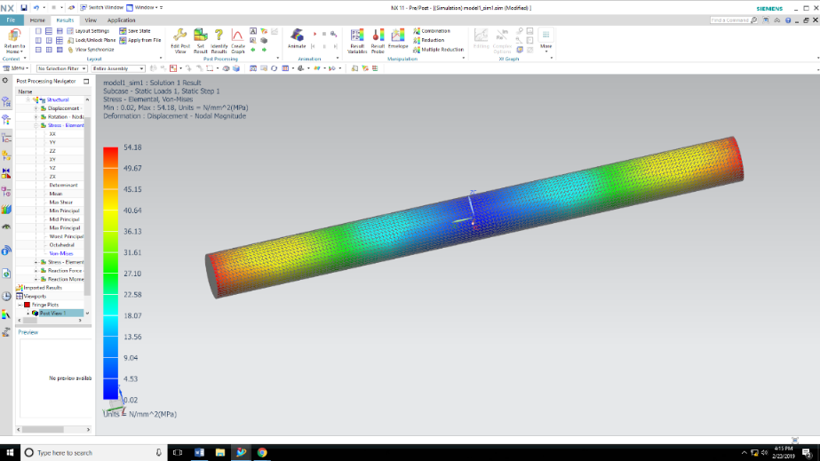Open the More gallery in XY Graph
This screenshot has height=461, width=820.
click(546, 40)
